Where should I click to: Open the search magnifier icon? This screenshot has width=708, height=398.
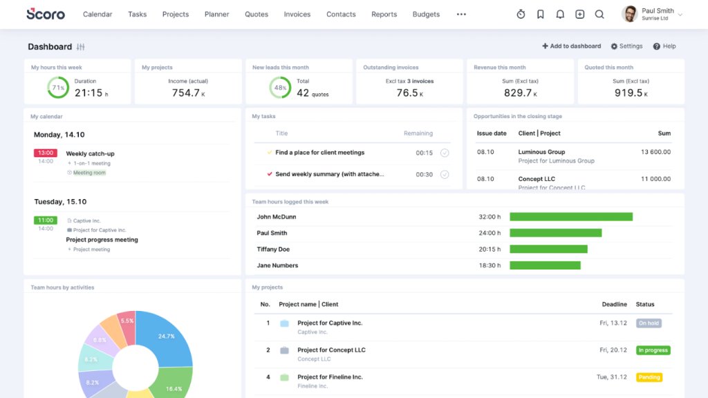599,15
